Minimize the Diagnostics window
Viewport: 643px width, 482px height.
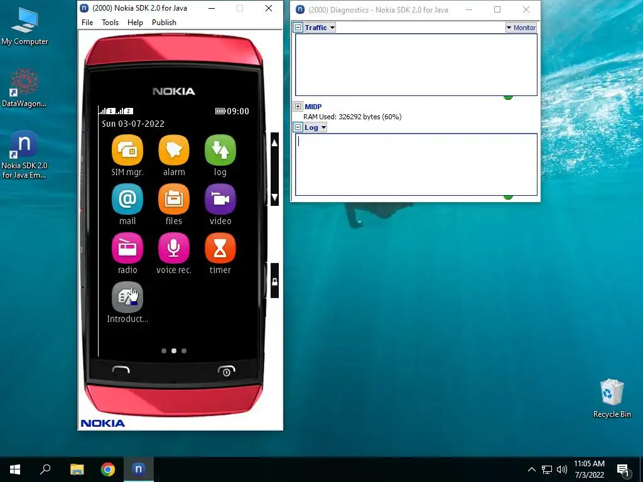pyautogui.click(x=468, y=9)
